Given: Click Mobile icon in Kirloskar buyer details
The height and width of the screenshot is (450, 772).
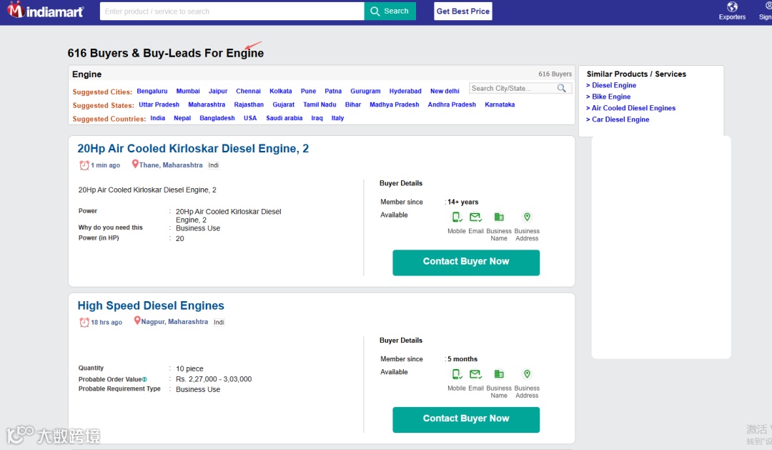Looking at the screenshot, I should pos(456,217).
